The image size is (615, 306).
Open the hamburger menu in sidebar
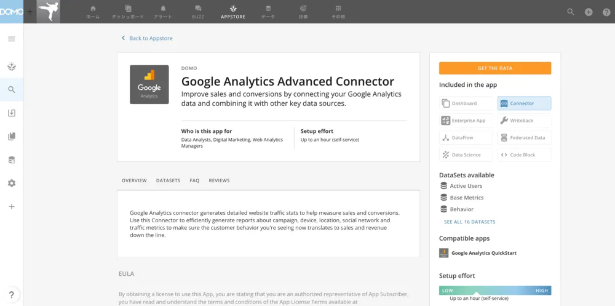12,39
